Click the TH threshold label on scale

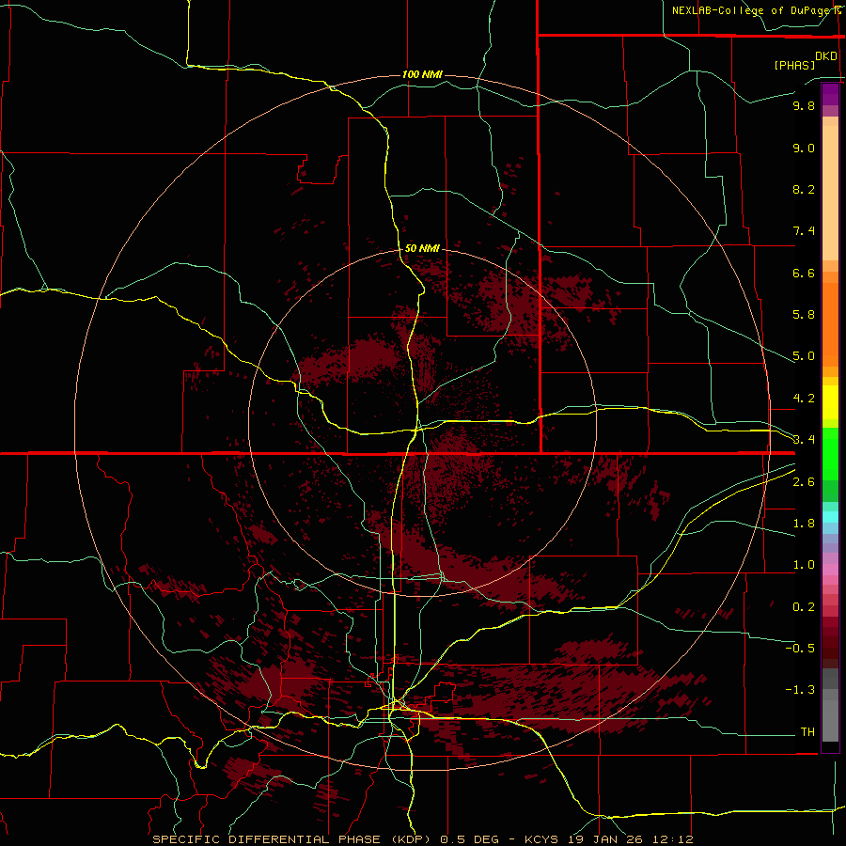pos(807,732)
